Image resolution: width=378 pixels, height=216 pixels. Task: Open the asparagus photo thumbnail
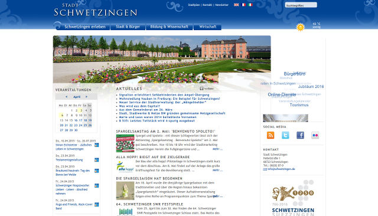[x=125, y=191]
